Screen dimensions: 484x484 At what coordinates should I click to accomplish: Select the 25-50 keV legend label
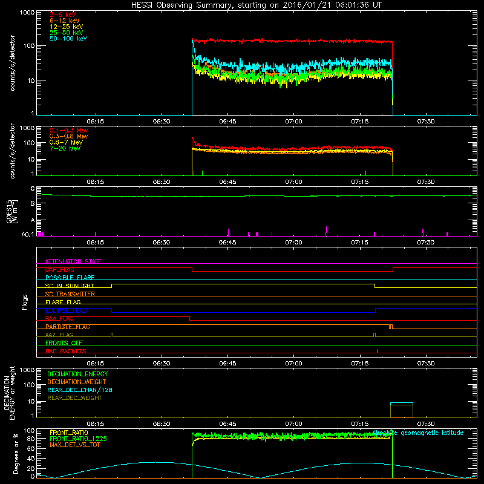click(x=67, y=33)
